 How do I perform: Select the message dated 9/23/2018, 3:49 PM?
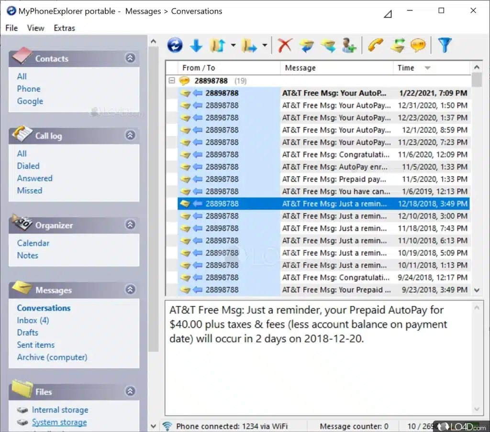(x=323, y=290)
